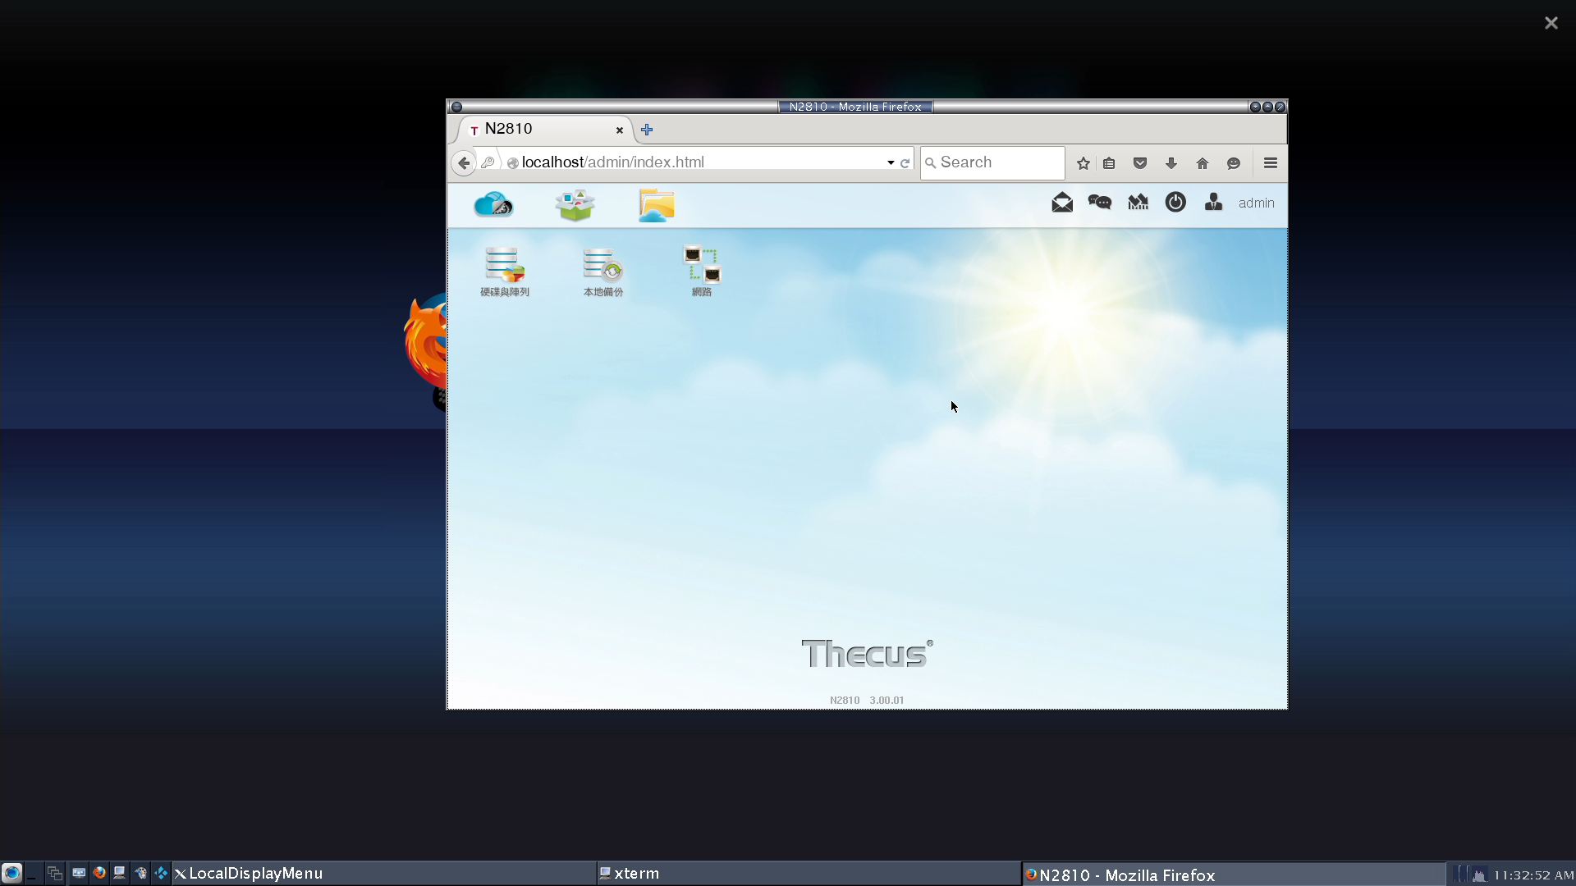Open a new tab with plus button
1576x886 pixels.
(x=647, y=130)
